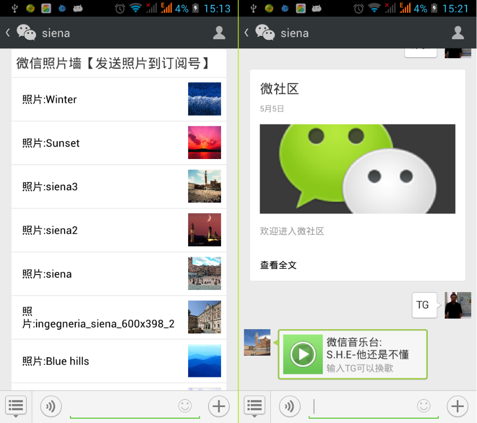Screen dimensions: 477x423
Task: Switch to voice input in right chat
Action: tap(289, 406)
